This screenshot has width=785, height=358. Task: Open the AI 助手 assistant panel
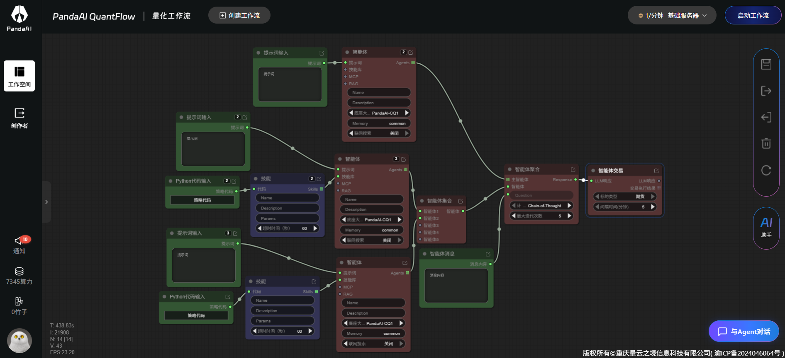click(766, 228)
